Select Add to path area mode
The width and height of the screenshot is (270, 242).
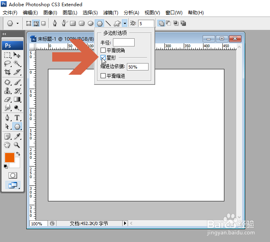tap(161, 23)
